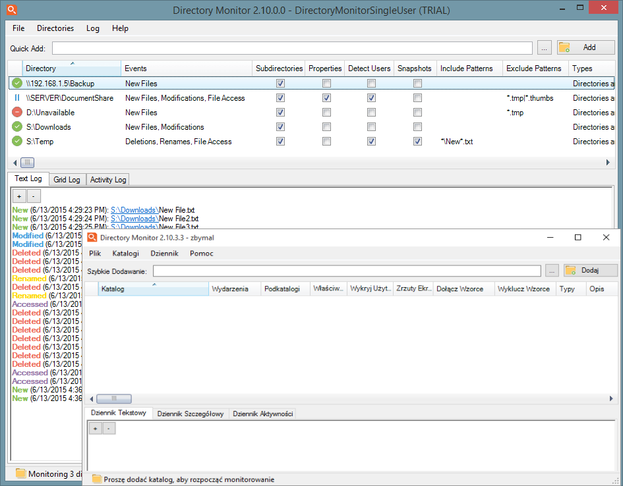The width and height of the screenshot is (623, 486).
Task: Click horizontal scrollbar thumb in Katalog list
Action: [114, 398]
